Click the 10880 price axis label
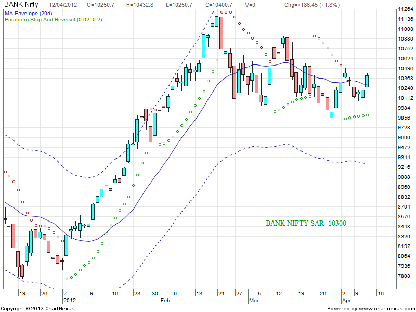 pos(406,39)
